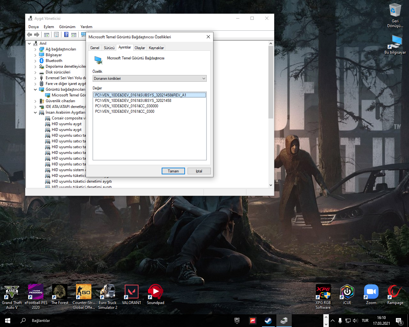This screenshot has width=409, height=327.
Task: Open the Recycle Bin (Geri Dönüşüm) icon
Action: click(x=395, y=15)
